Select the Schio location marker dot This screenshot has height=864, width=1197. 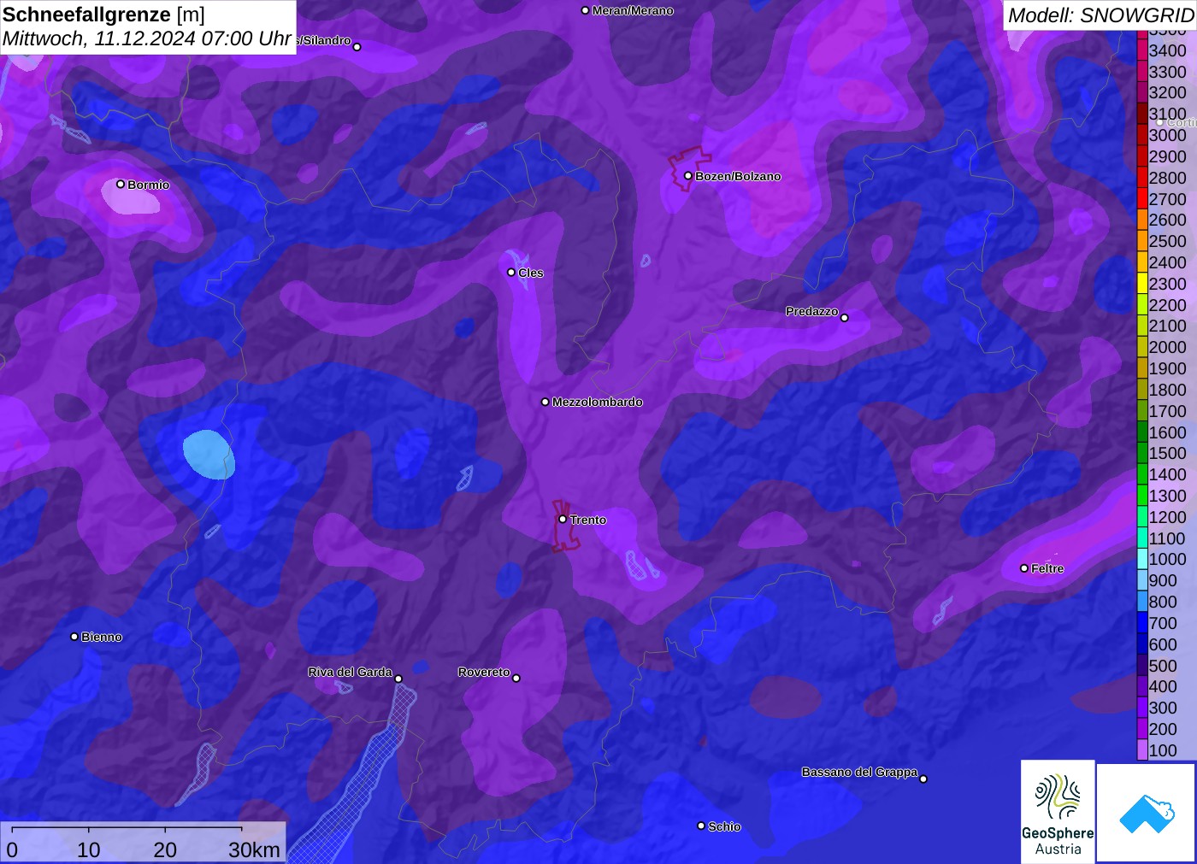click(x=701, y=826)
